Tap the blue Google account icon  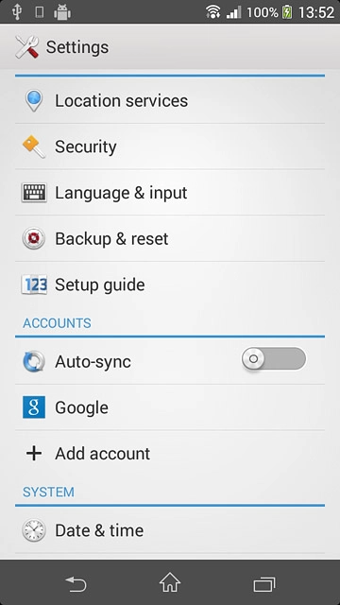tap(34, 407)
